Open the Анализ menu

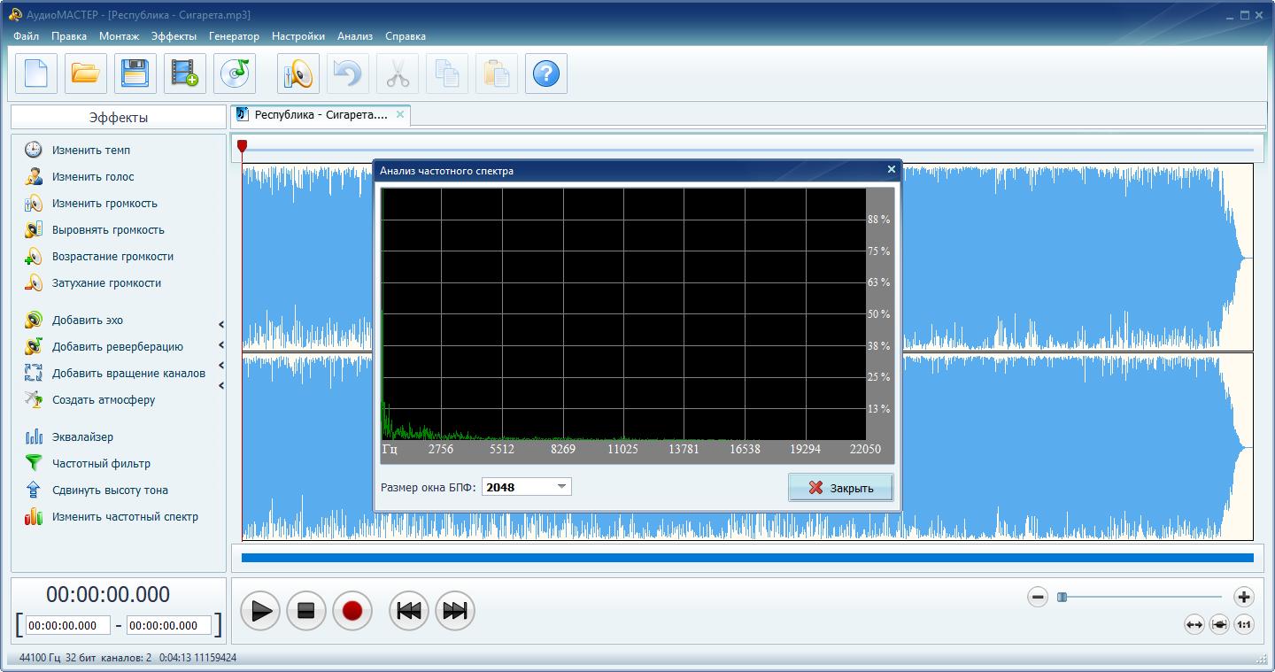355,36
